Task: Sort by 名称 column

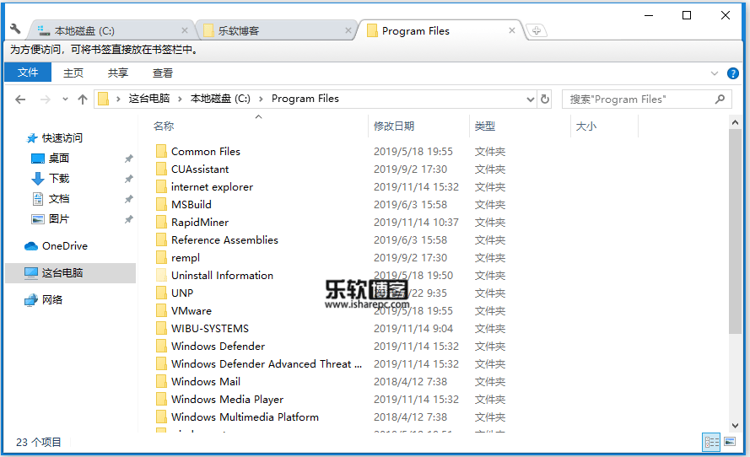Action: (x=164, y=126)
